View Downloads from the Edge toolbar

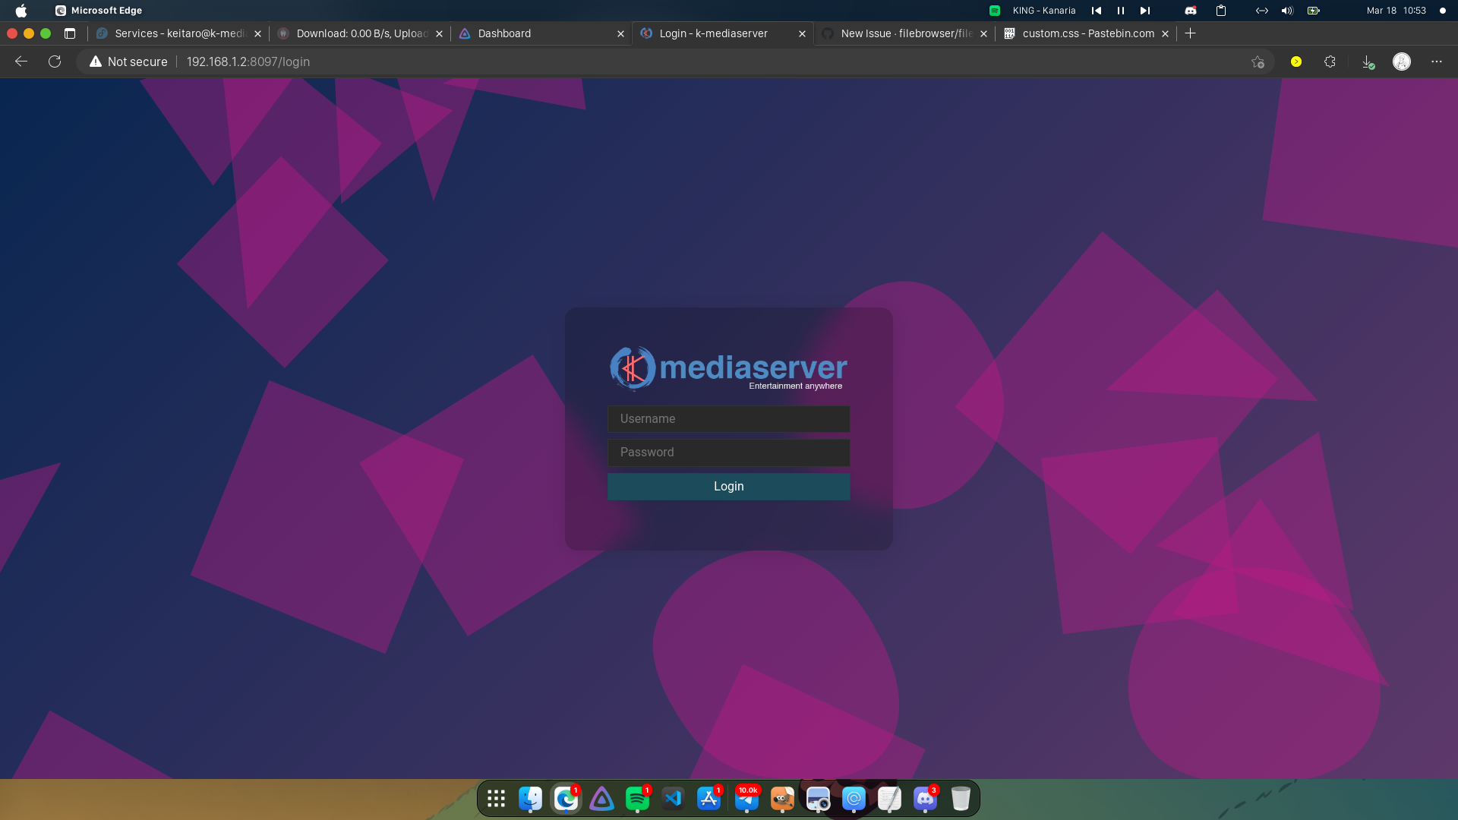(x=1368, y=61)
